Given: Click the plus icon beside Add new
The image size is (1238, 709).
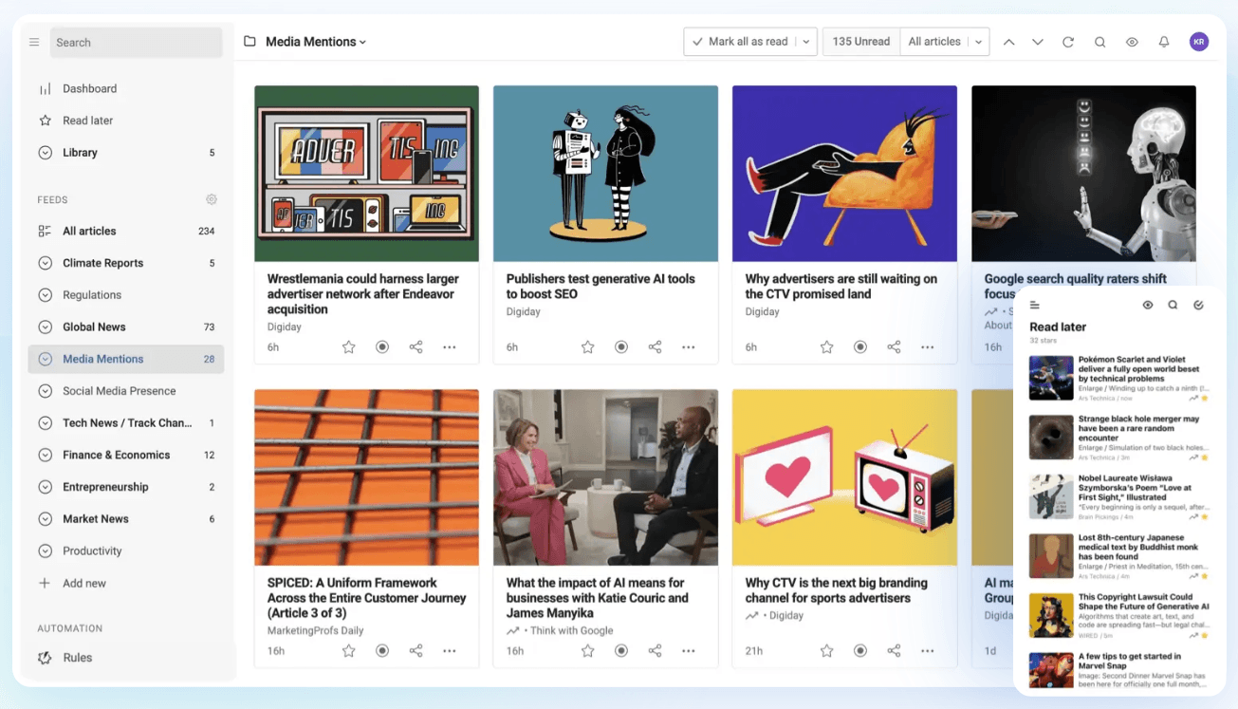Looking at the screenshot, I should 45,583.
